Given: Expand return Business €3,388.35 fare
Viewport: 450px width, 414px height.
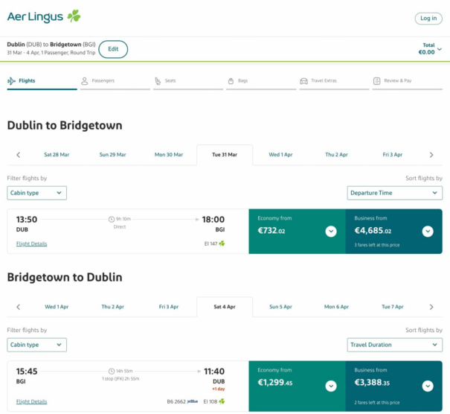Looking at the screenshot, I should pos(428,386).
